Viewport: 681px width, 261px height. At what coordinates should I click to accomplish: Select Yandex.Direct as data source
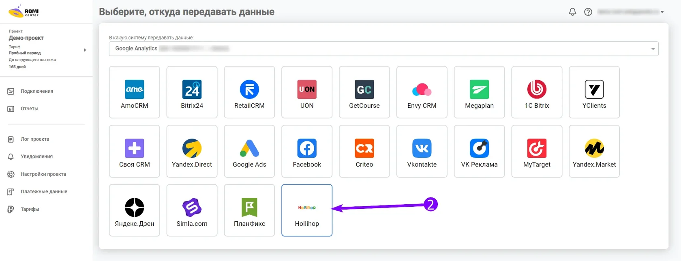(x=192, y=151)
